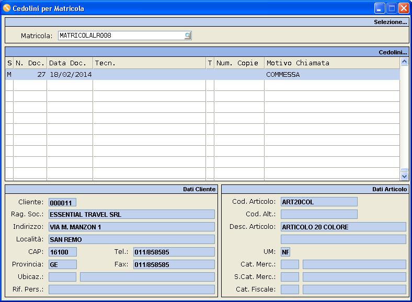Click the Cedolini... section header
412x302 pixels.
207,52
